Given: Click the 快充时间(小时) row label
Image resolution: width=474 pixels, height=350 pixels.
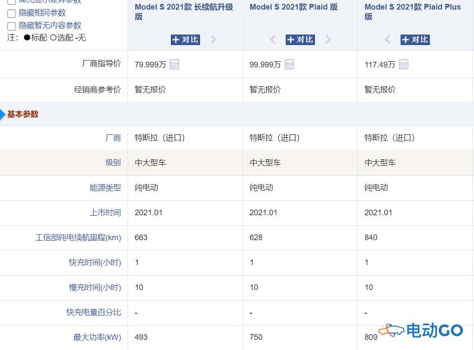Looking at the screenshot, I should [x=95, y=262].
